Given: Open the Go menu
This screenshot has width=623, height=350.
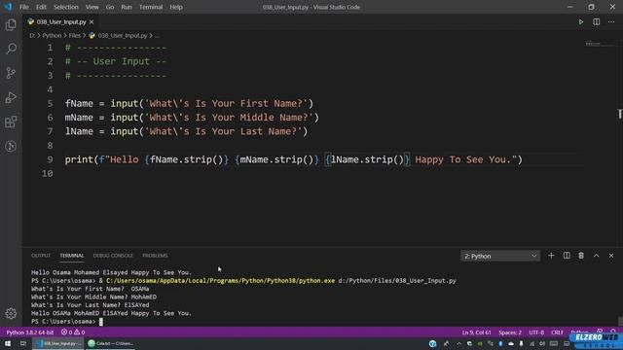Looking at the screenshot, I should pos(110,7).
